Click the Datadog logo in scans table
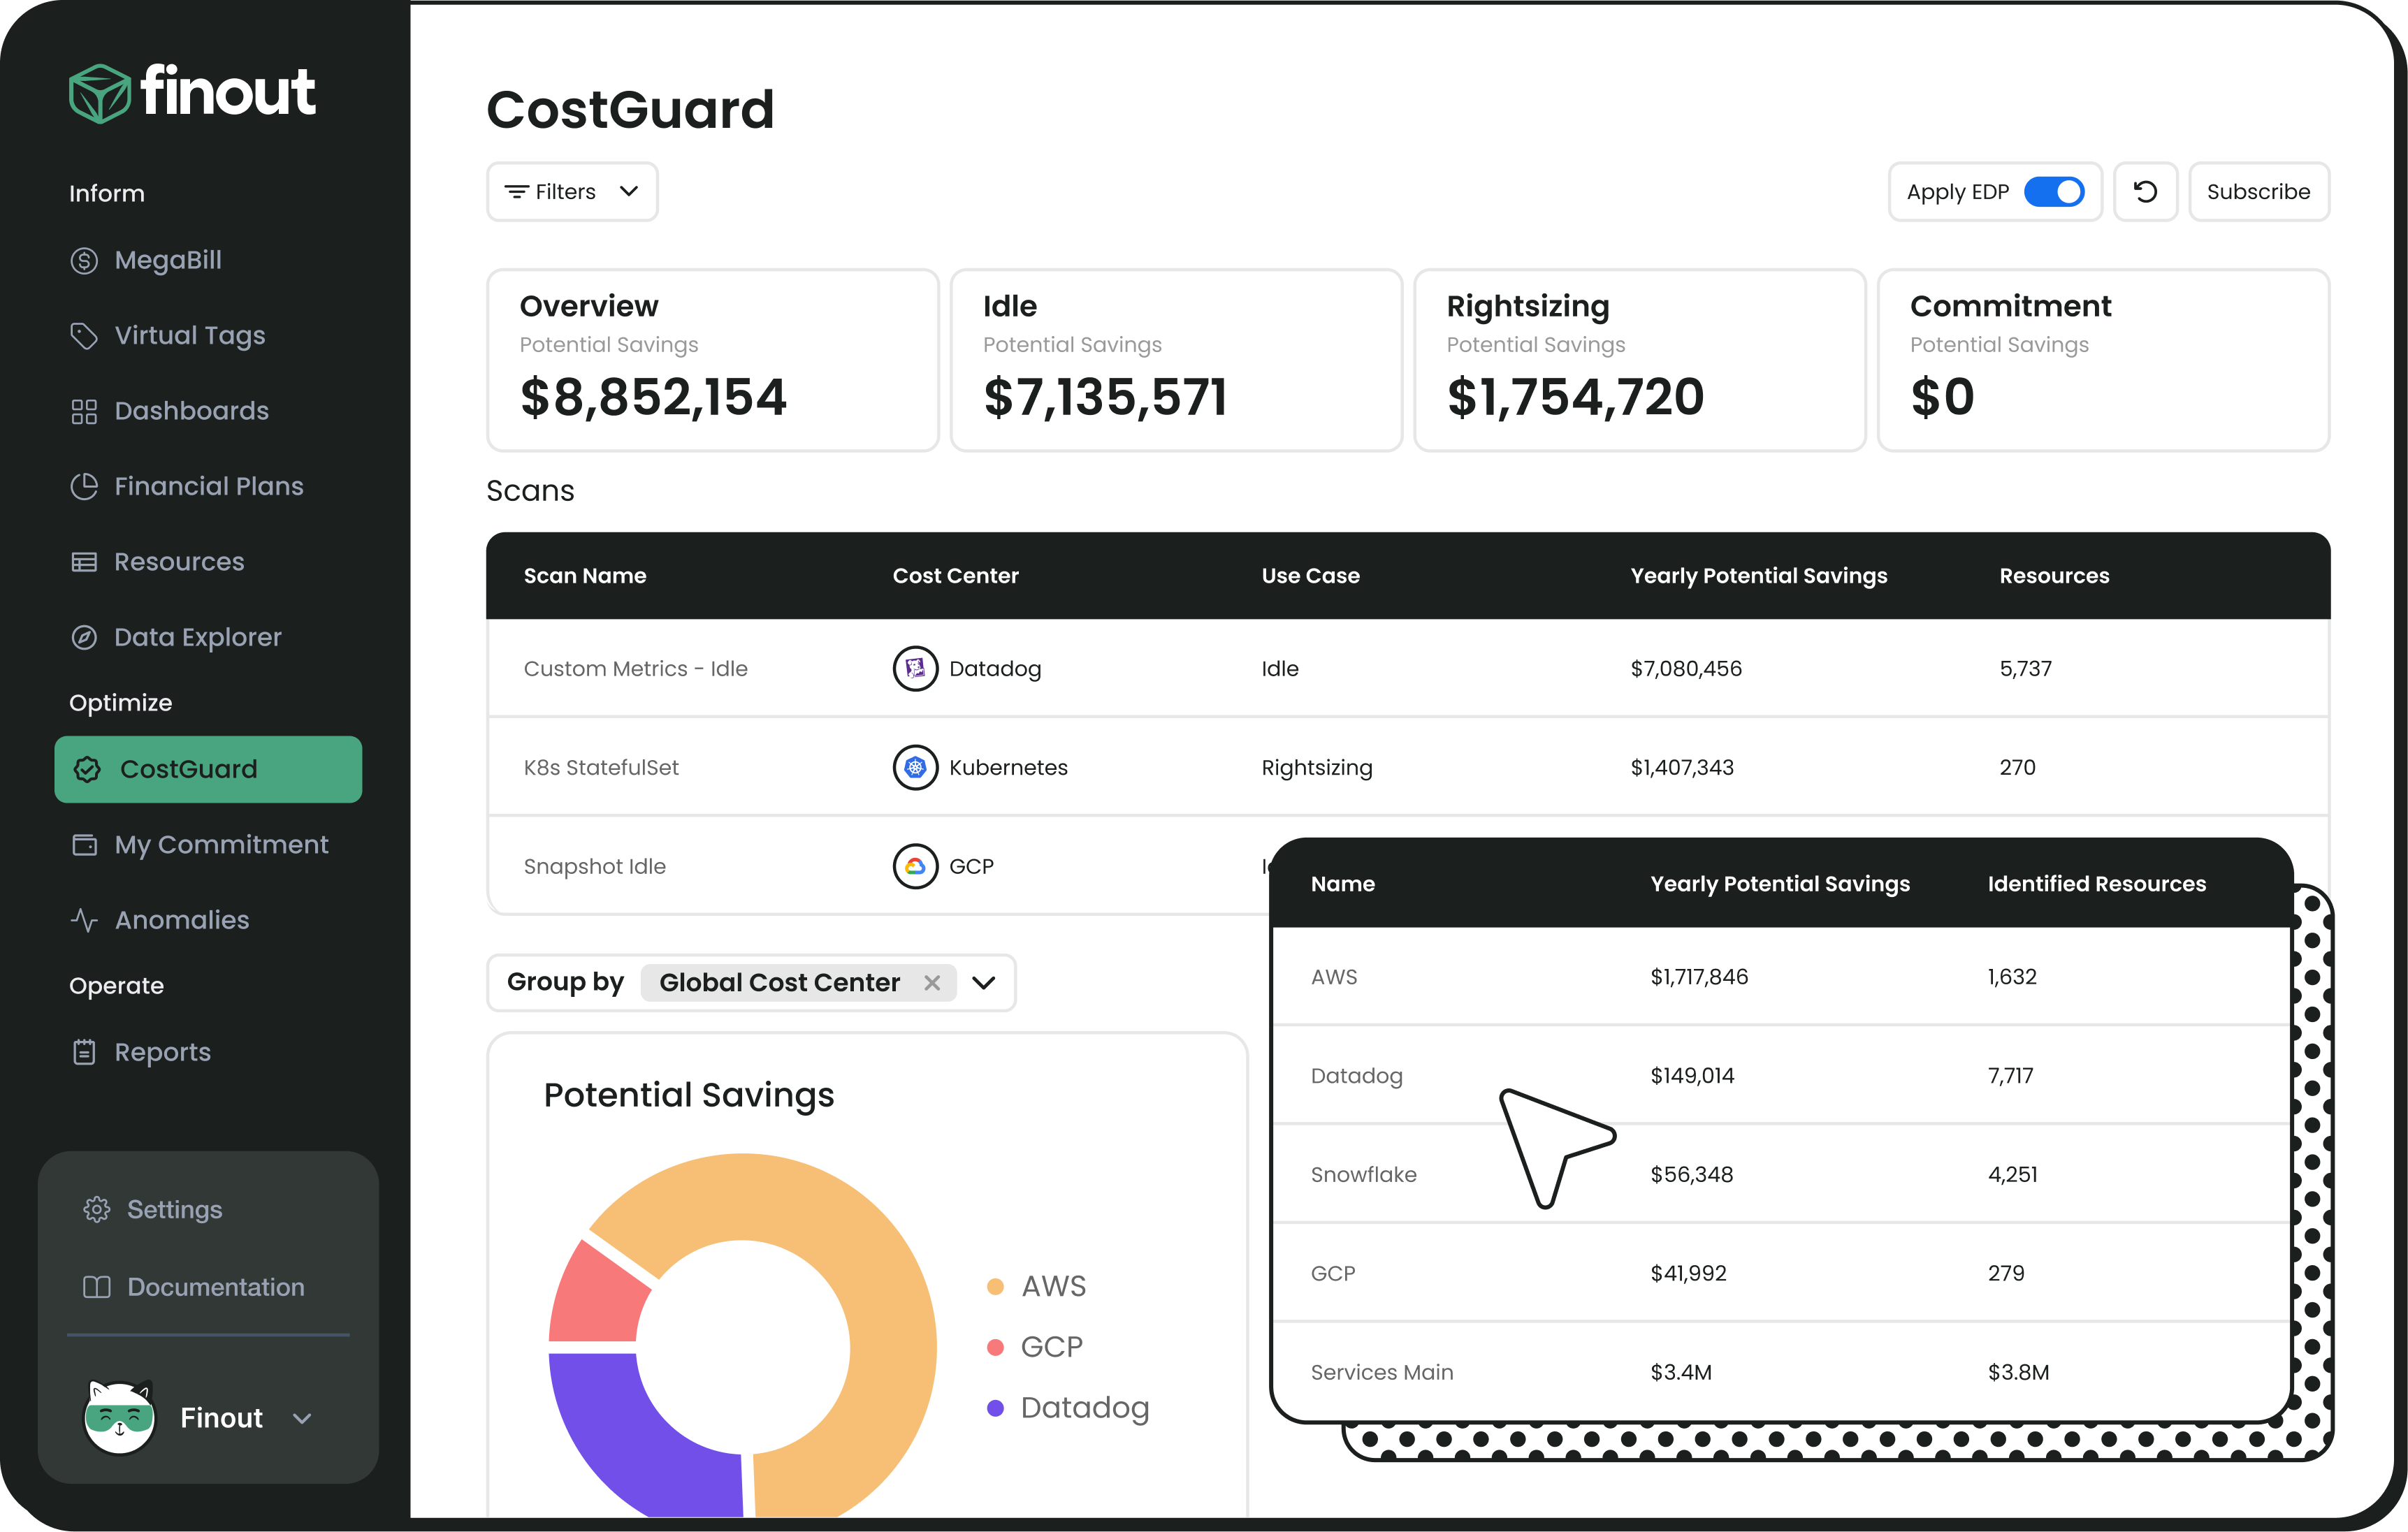Viewport: 2408px width, 1532px height. point(915,669)
